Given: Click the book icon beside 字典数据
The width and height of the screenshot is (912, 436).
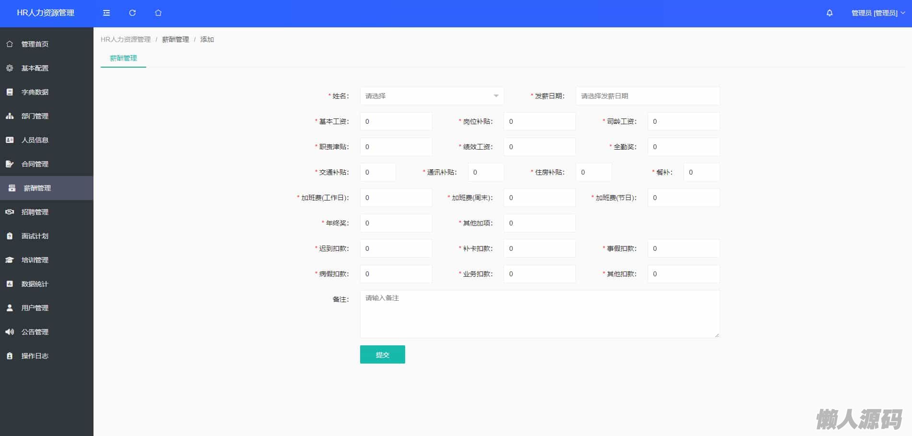Looking at the screenshot, I should 10,92.
